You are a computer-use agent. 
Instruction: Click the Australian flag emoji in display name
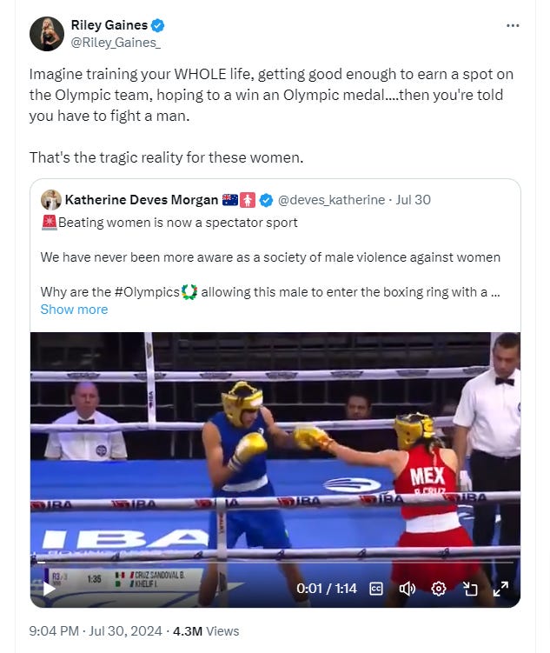[x=230, y=200]
